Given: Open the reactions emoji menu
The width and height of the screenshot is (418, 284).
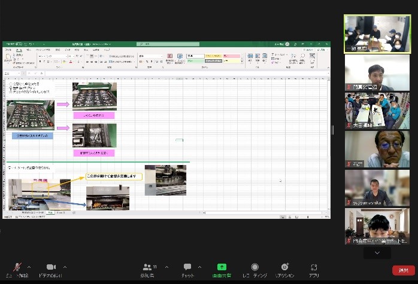Looking at the screenshot, I should click(x=284, y=267).
